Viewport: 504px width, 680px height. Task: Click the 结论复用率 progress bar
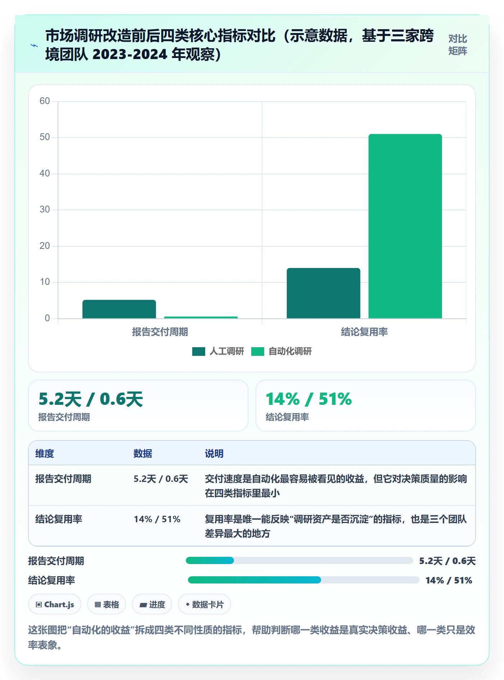coord(303,580)
